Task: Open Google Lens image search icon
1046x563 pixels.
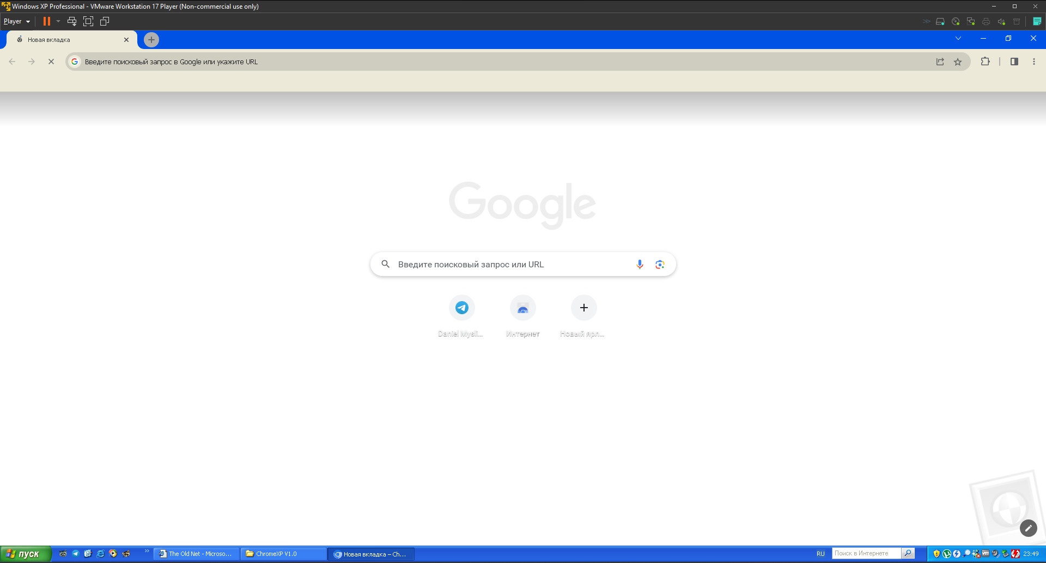Action: pos(660,264)
